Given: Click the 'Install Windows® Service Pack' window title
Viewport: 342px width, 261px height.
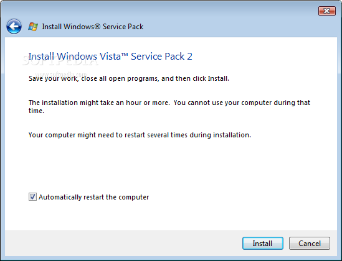Looking at the screenshot, I should 93,27.
